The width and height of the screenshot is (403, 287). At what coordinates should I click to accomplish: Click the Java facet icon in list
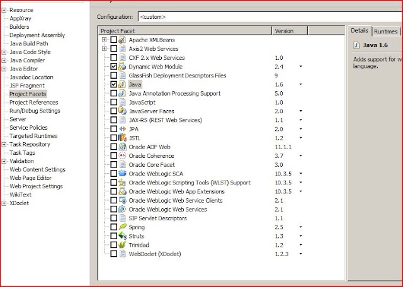[x=122, y=84]
